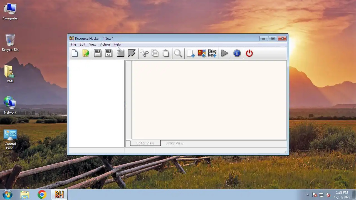Screen dimensions: 356x200
Task: Select the Recycle Bin desktop icon
Action: [x=10, y=43]
